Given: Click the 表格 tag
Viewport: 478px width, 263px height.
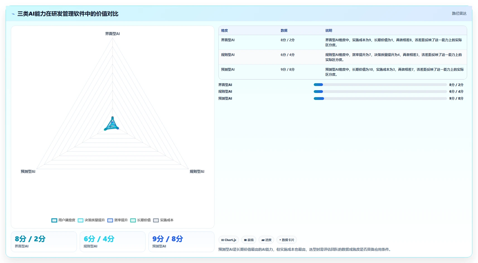Looking at the screenshot, I should click(x=249, y=240).
